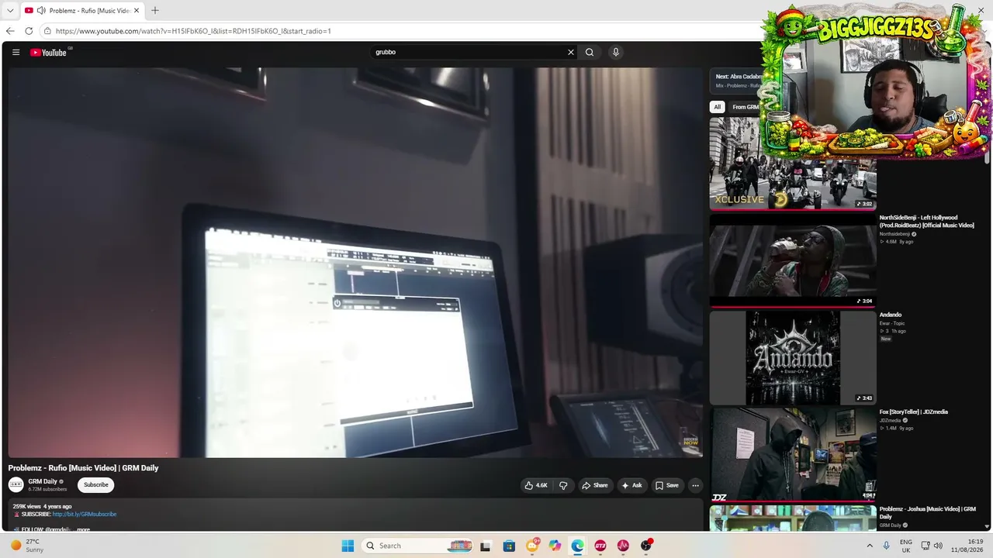Viewport: 993px width, 558px height.
Task: Click the main video player
Action: pos(355,262)
